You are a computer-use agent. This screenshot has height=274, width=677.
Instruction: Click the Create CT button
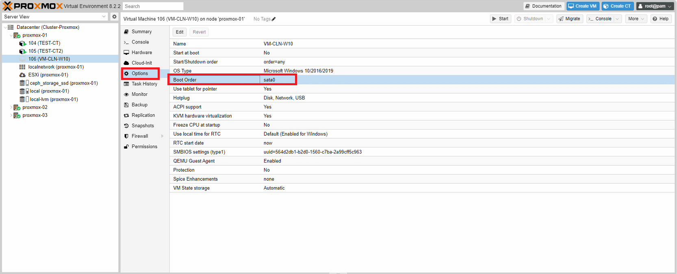click(618, 6)
